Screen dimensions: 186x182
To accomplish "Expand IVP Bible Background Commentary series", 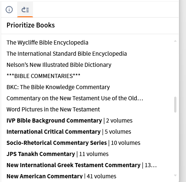I will click(x=70, y=120).
